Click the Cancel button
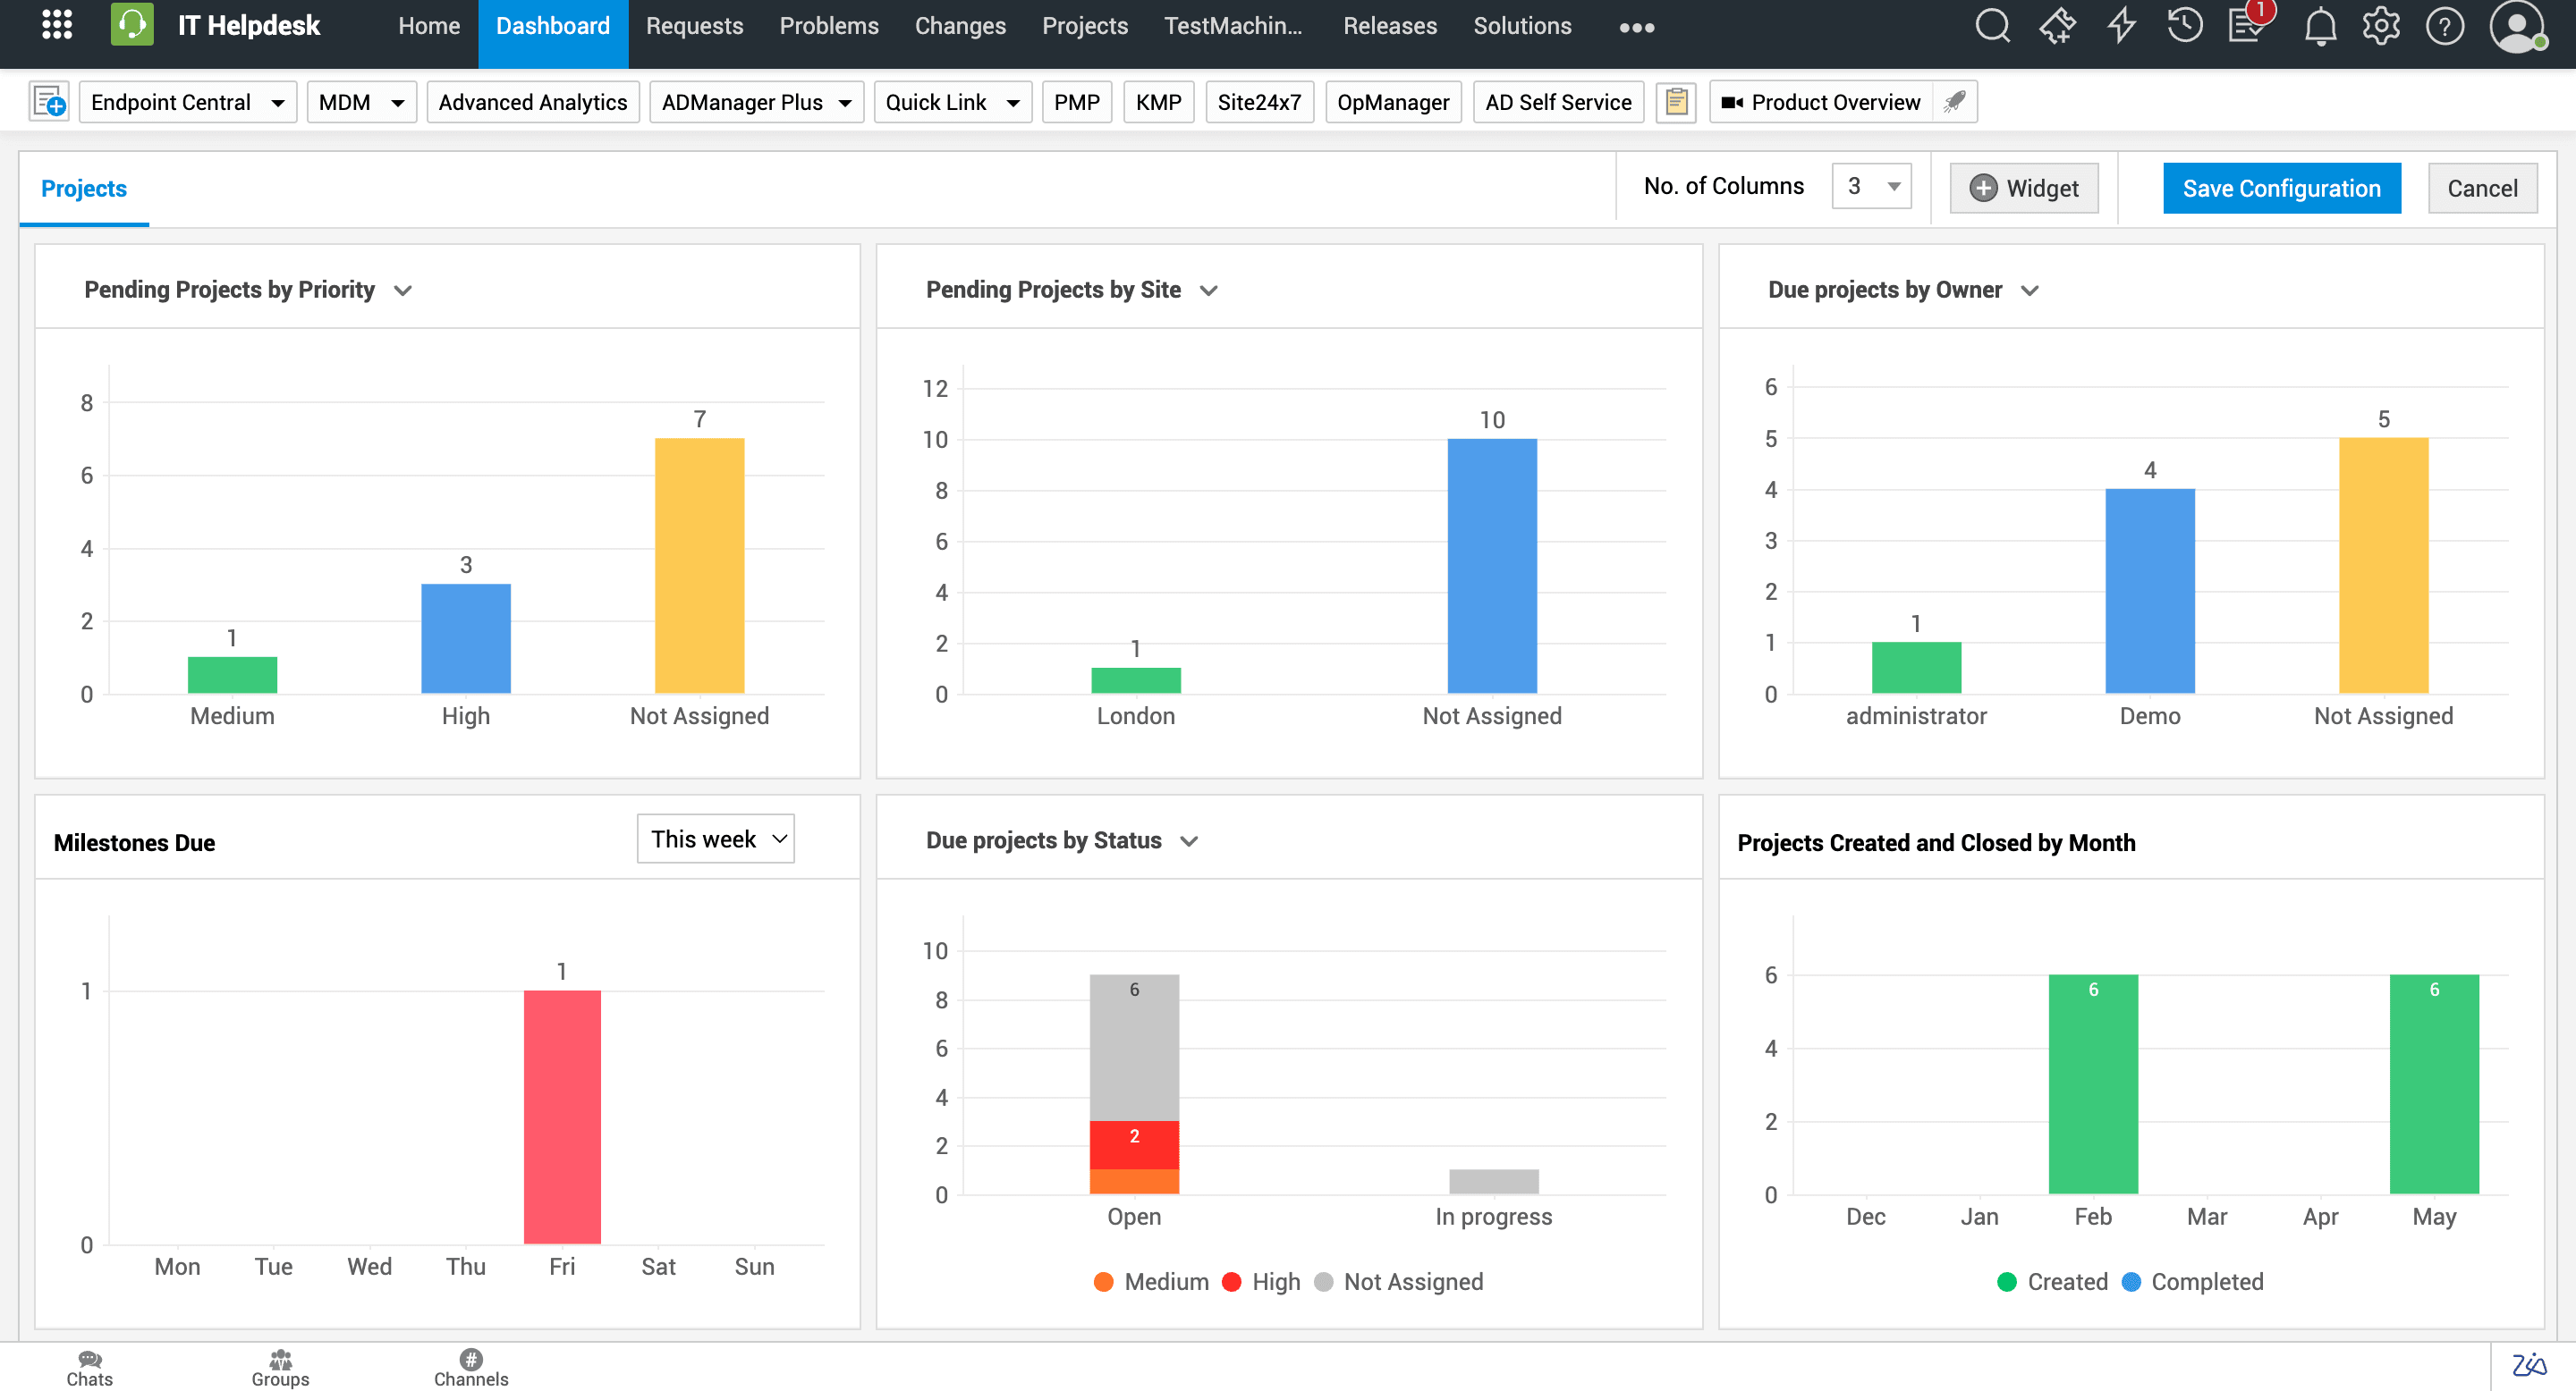This screenshot has height=1391, width=2576. click(2482, 189)
